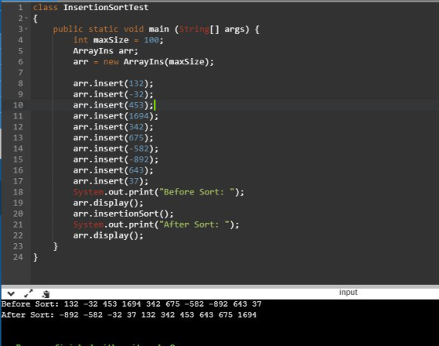This screenshot has height=346, width=439.
Task: Click line number 24 in the gutter
Action: (x=18, y=257)
